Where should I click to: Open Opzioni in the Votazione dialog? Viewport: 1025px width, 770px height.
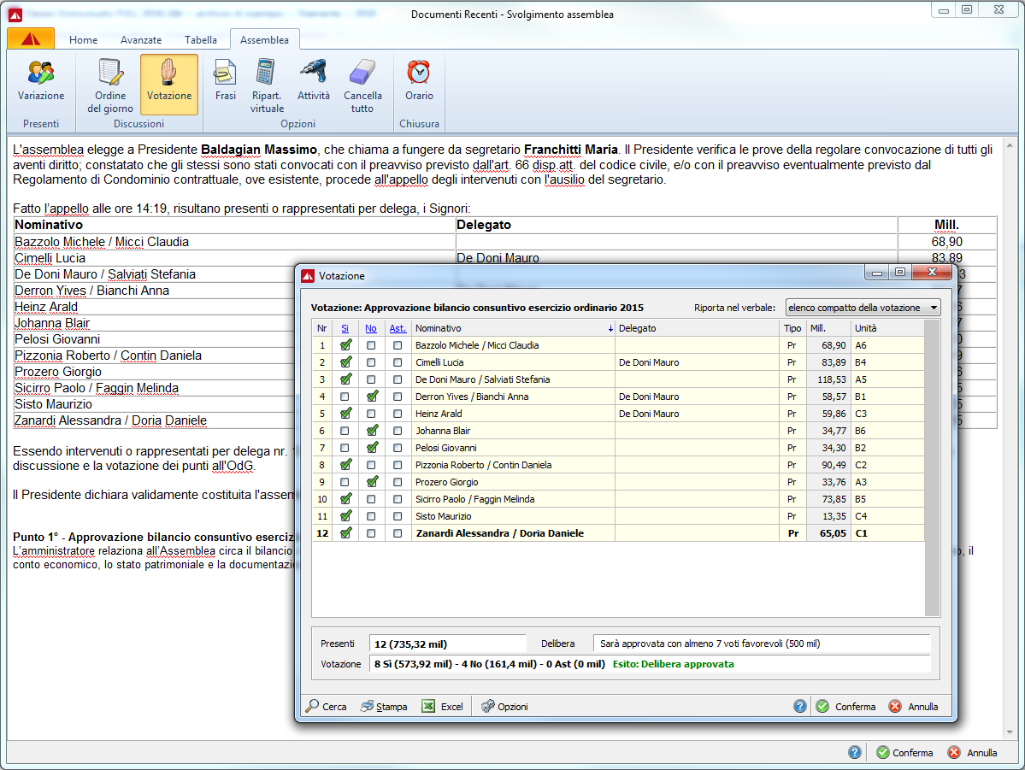point(504,707)
